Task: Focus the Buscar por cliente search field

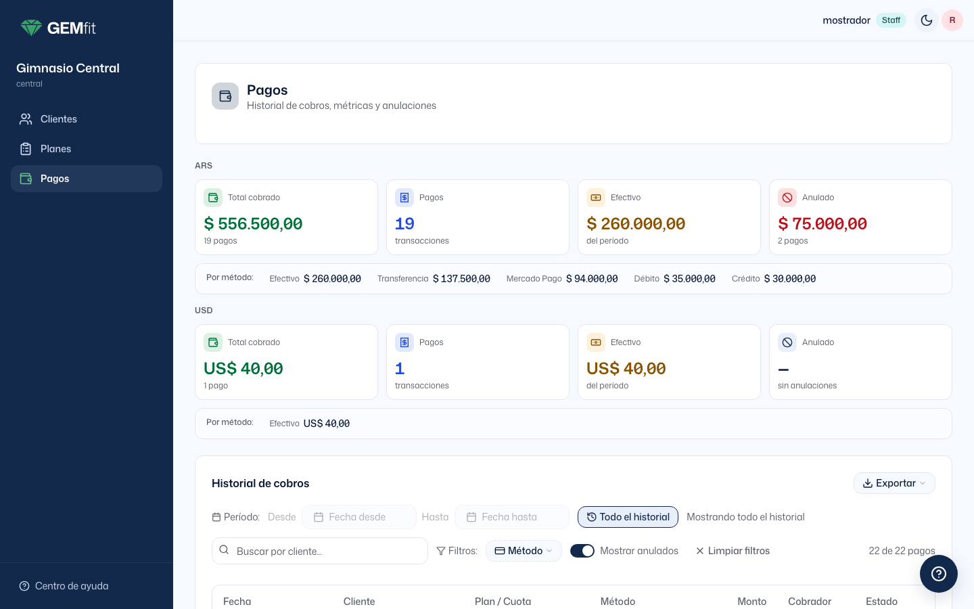Action: pos(320,551)
